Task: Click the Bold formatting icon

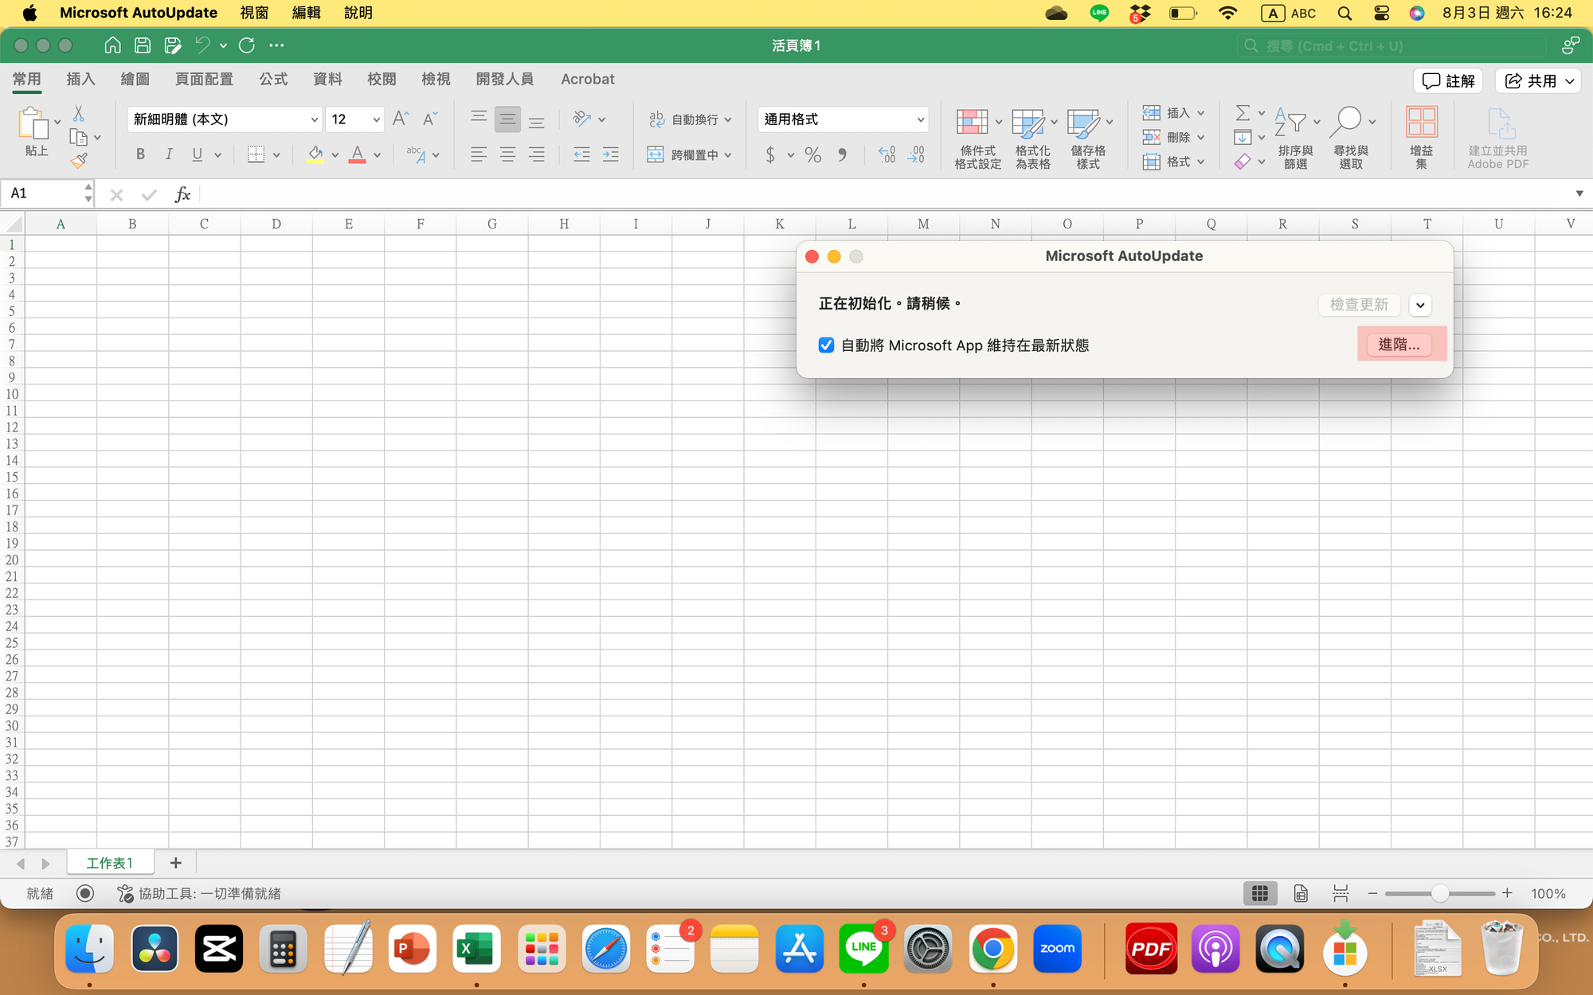Action: click(x=140, y=154)
